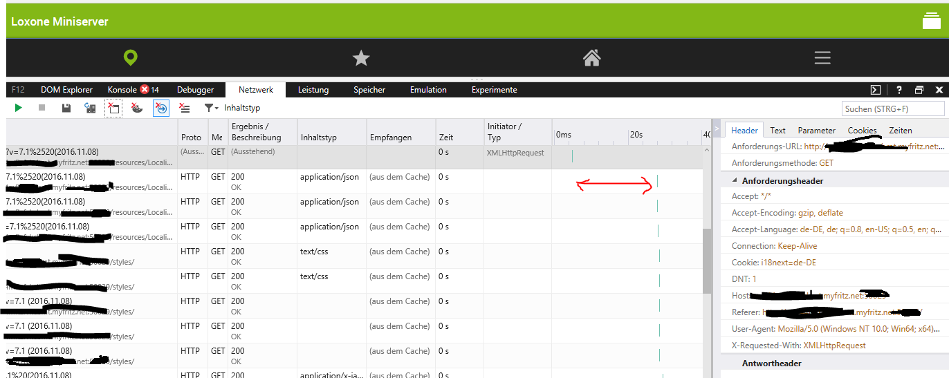The image size is (949, 378).
Task: Toggle clear entries on navigate
Action: tap(160, 108)
